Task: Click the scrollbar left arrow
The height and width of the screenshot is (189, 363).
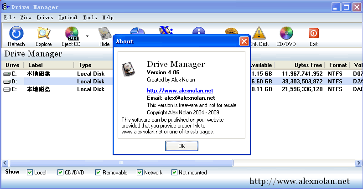Action: tap(5, 163)
